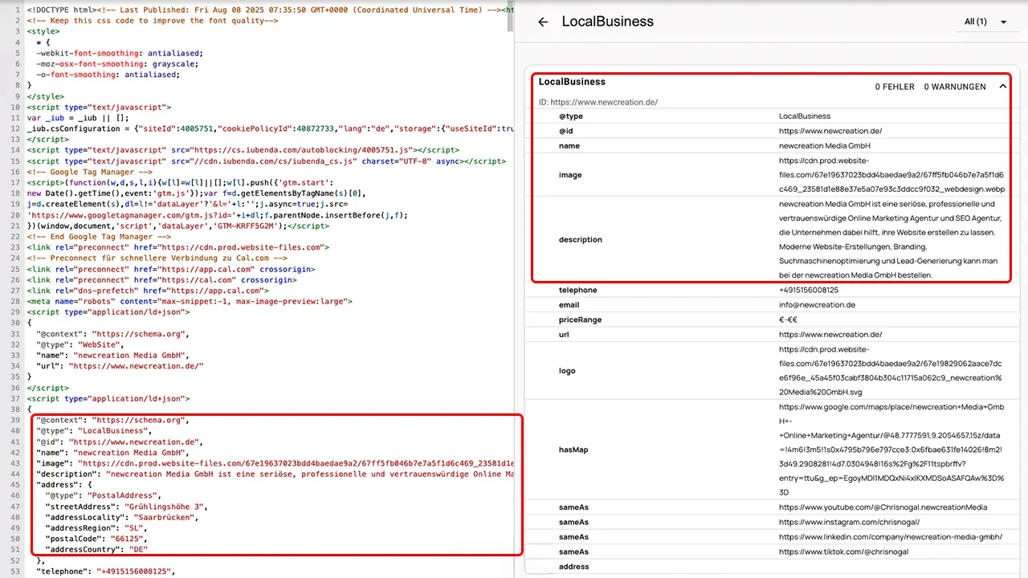Click code line with addressCountry DE
The width and height of the screenshot is (1028, 578).
[97, 550]
